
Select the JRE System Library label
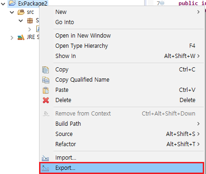(x=33, y=37)
